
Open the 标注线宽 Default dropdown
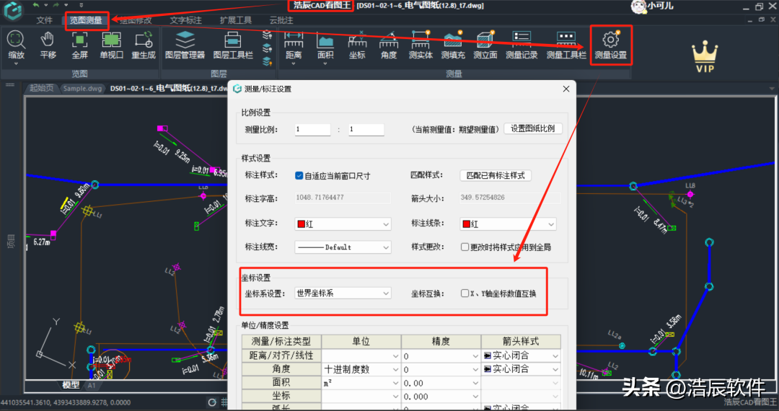pyautogui.click(x=343, y=247)
